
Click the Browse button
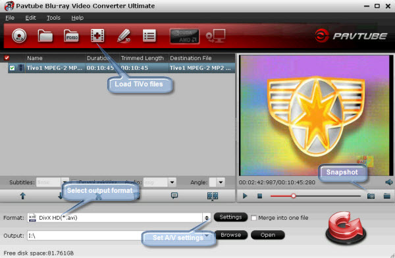231,235
